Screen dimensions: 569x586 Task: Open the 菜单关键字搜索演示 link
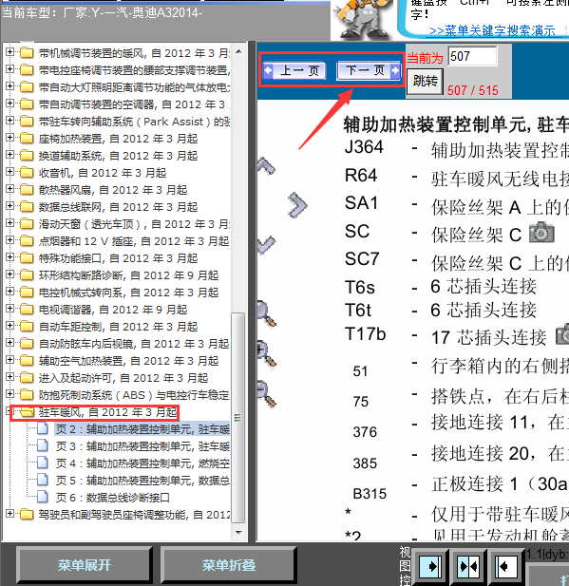492,30
